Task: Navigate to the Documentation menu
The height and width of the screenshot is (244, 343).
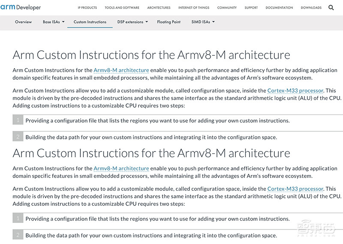Action: (279, 8)
